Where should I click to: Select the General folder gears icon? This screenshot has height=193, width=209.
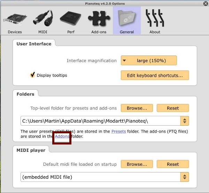click(127, 18)
